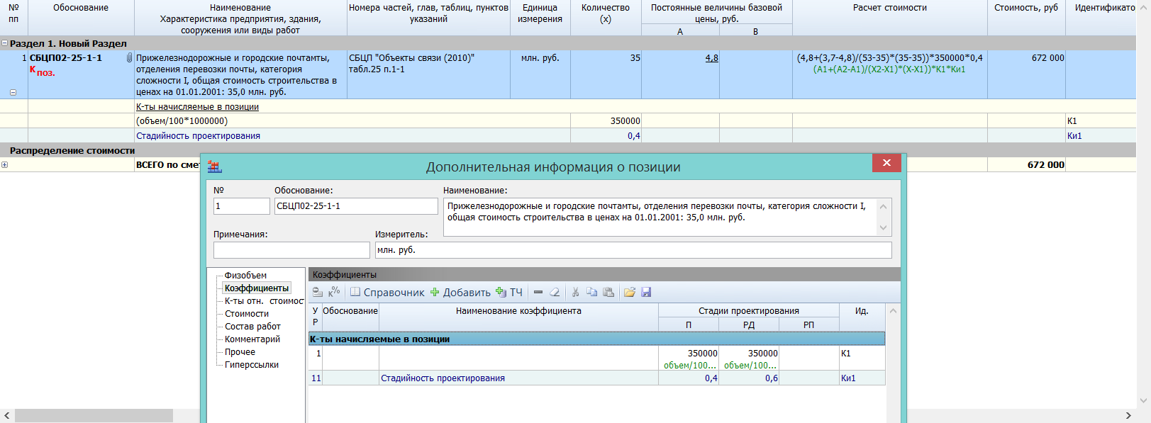The width and height of the screenshot is (1151, 423).
Task: Click the underlined 4,8 value link
Action: tap(711, 58)
